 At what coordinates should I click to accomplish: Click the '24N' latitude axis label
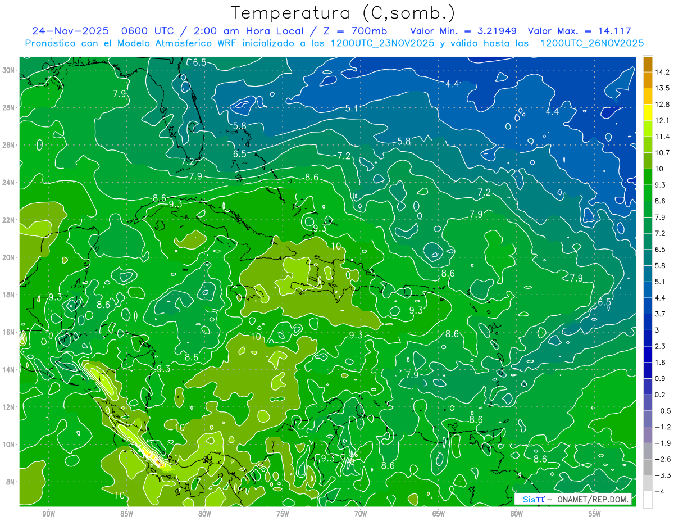click(8, 183)
